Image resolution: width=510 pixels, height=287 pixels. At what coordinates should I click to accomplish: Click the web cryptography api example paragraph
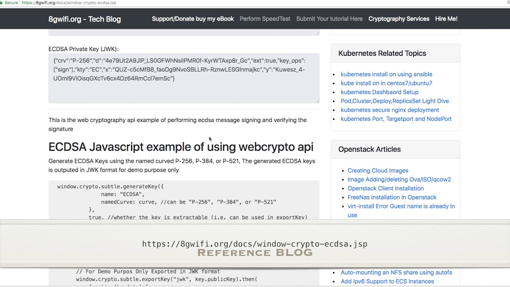(x=178, y=124)
